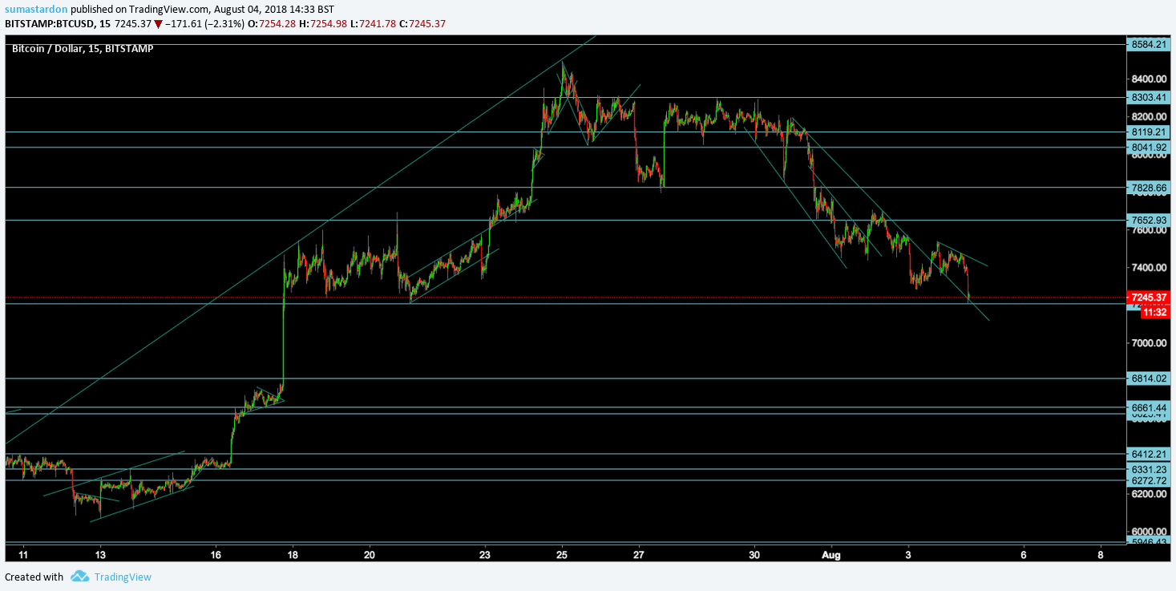Click the 7600.00 price axis tick
The height and width of the screenshot is (591, 1176).
pos(1148,229)
